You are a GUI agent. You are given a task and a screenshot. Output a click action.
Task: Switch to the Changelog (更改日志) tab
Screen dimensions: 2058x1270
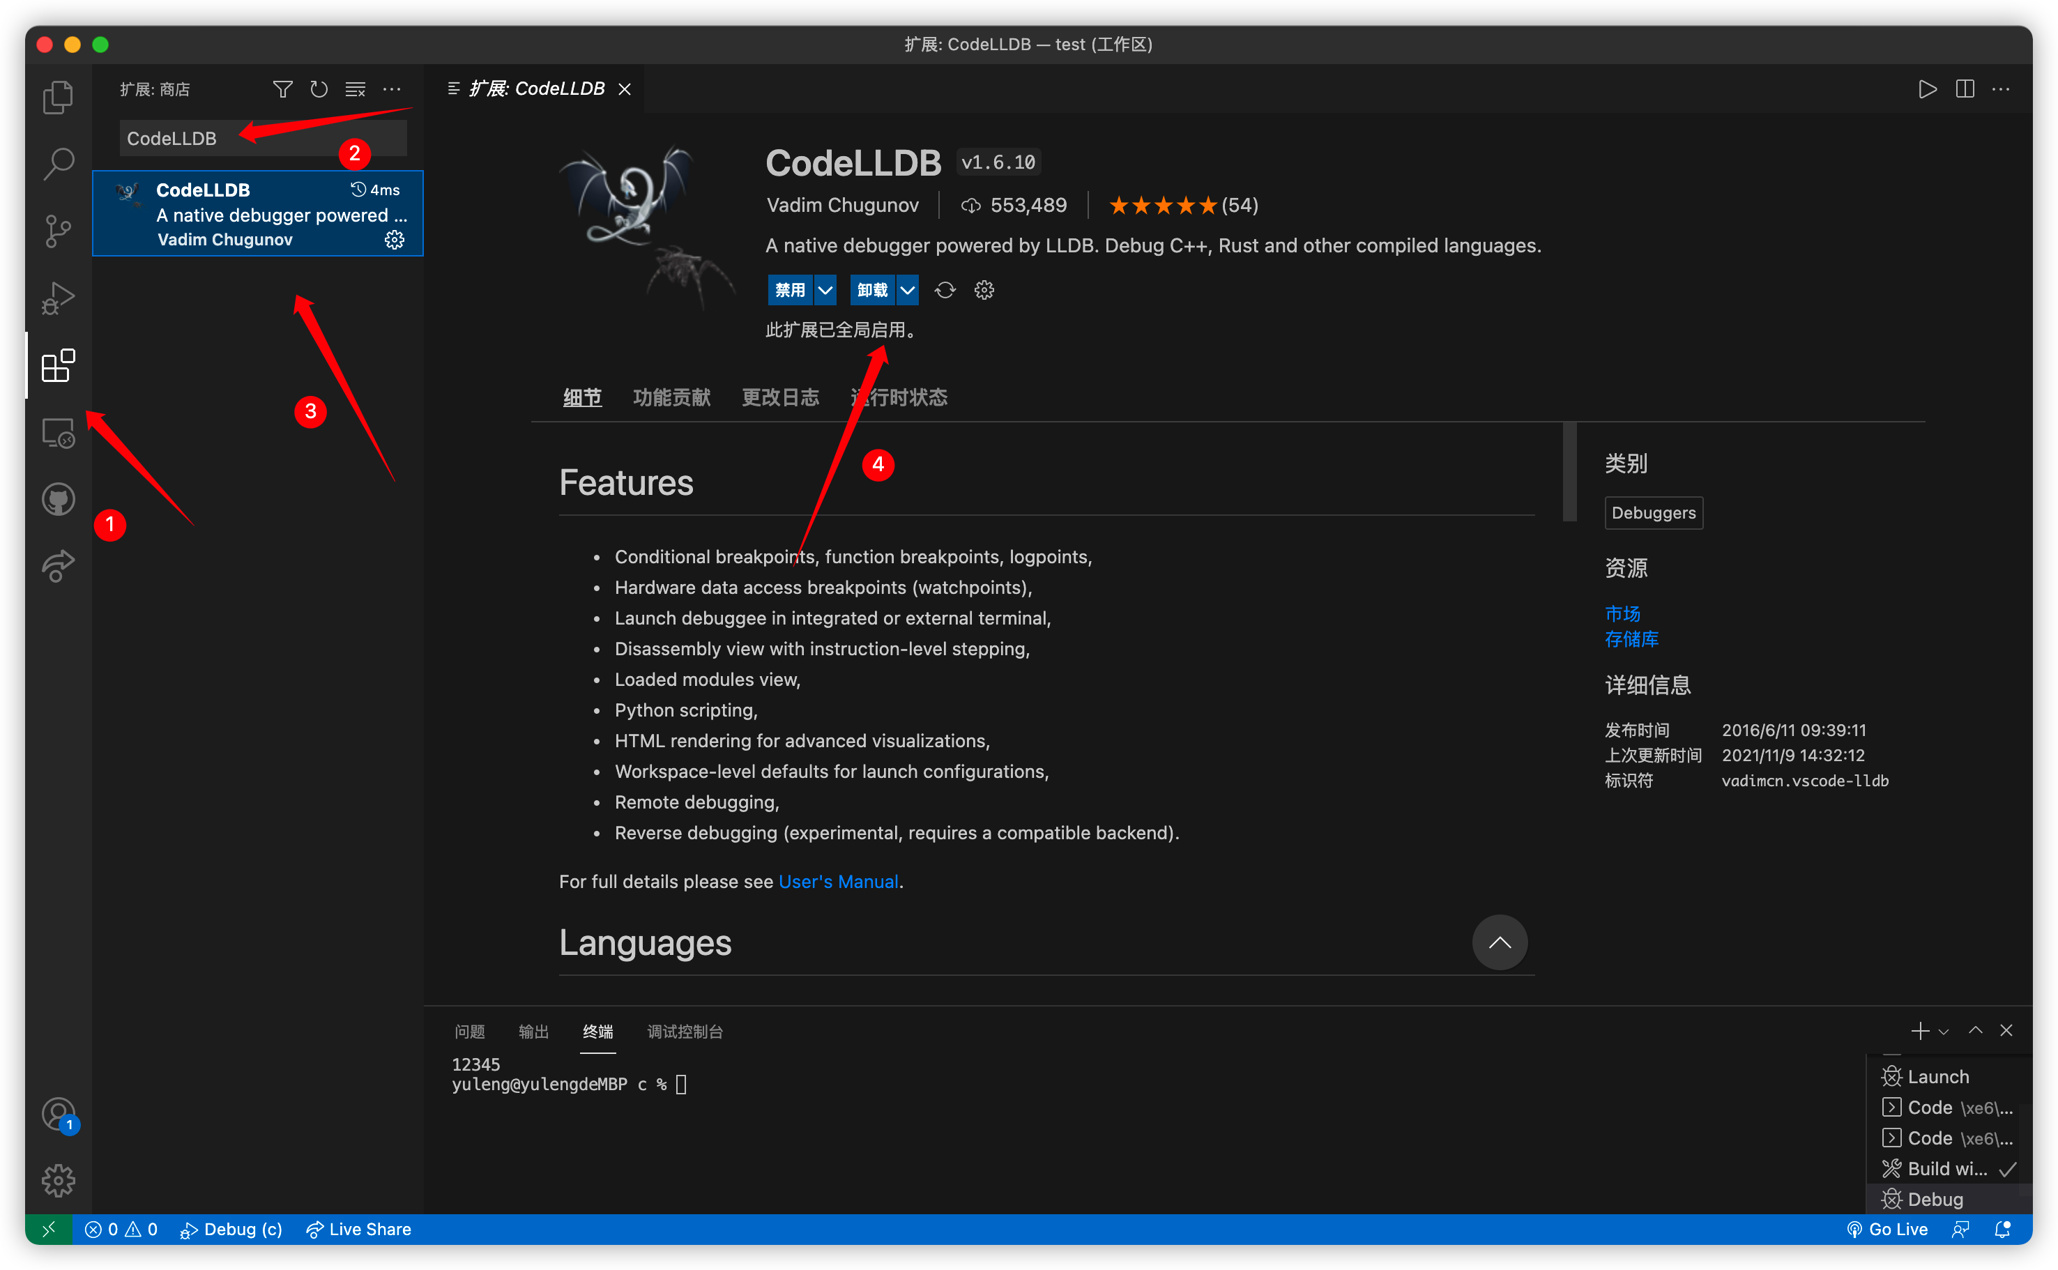pos(779,397)
